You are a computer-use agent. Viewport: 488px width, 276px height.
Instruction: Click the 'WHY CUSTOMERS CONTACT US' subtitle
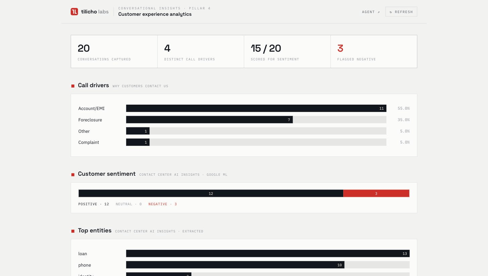click(140, 86)
